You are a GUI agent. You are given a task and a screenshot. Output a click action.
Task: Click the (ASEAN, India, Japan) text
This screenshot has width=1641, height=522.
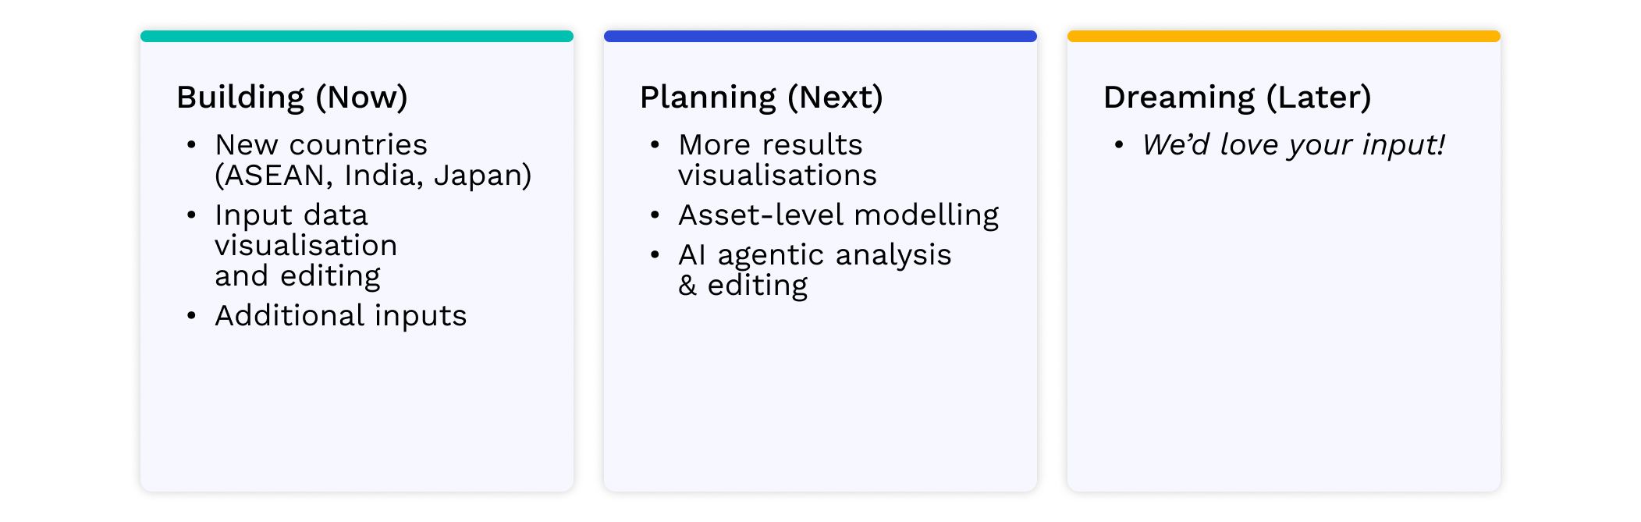373,176
